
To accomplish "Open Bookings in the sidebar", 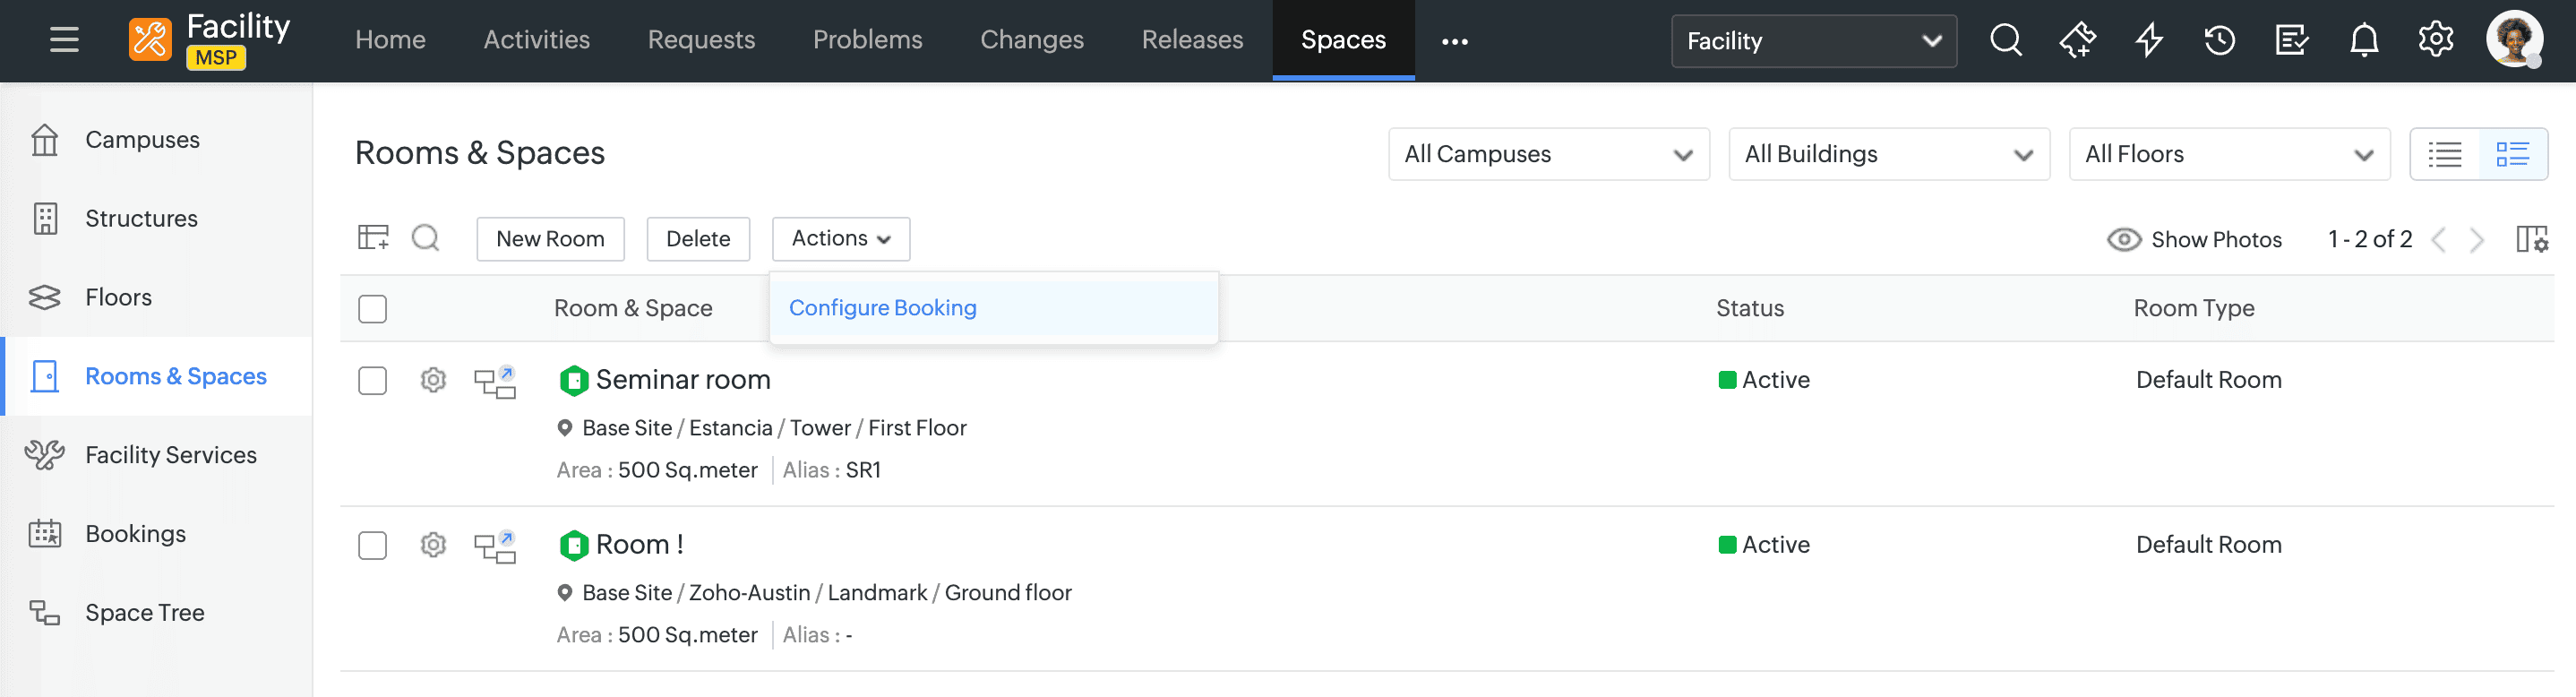I will click(135, 534).
